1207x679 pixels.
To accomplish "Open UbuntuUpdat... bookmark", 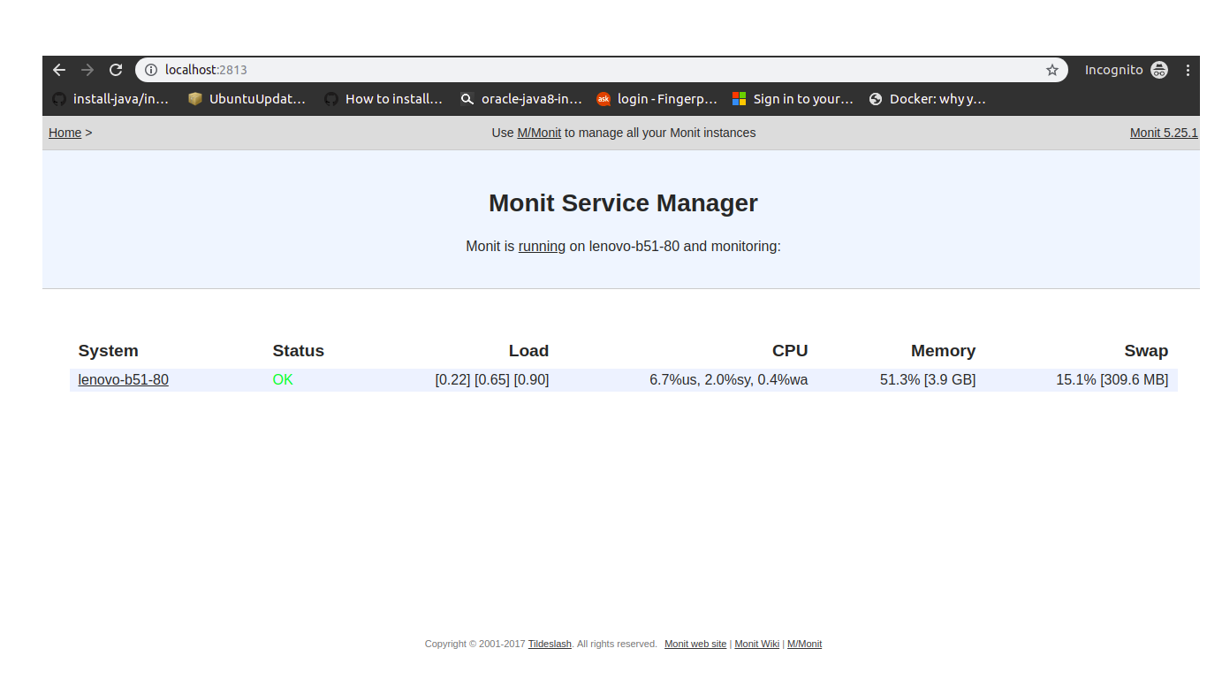I will tap(247, 99).
